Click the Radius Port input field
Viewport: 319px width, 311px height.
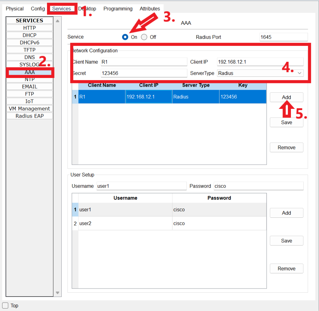point(283,37)
